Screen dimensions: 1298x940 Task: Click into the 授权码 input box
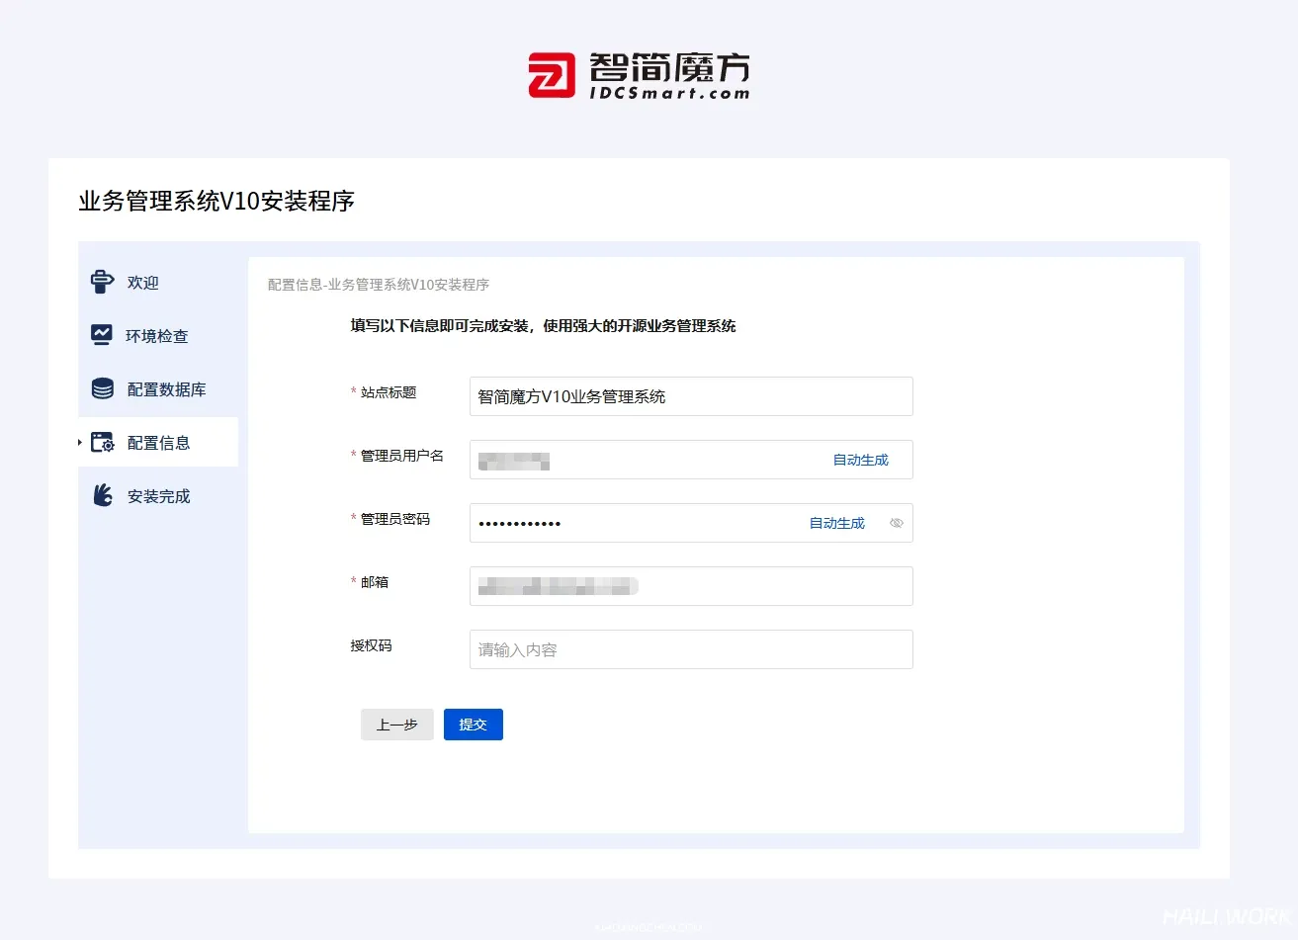click(690, 649)
